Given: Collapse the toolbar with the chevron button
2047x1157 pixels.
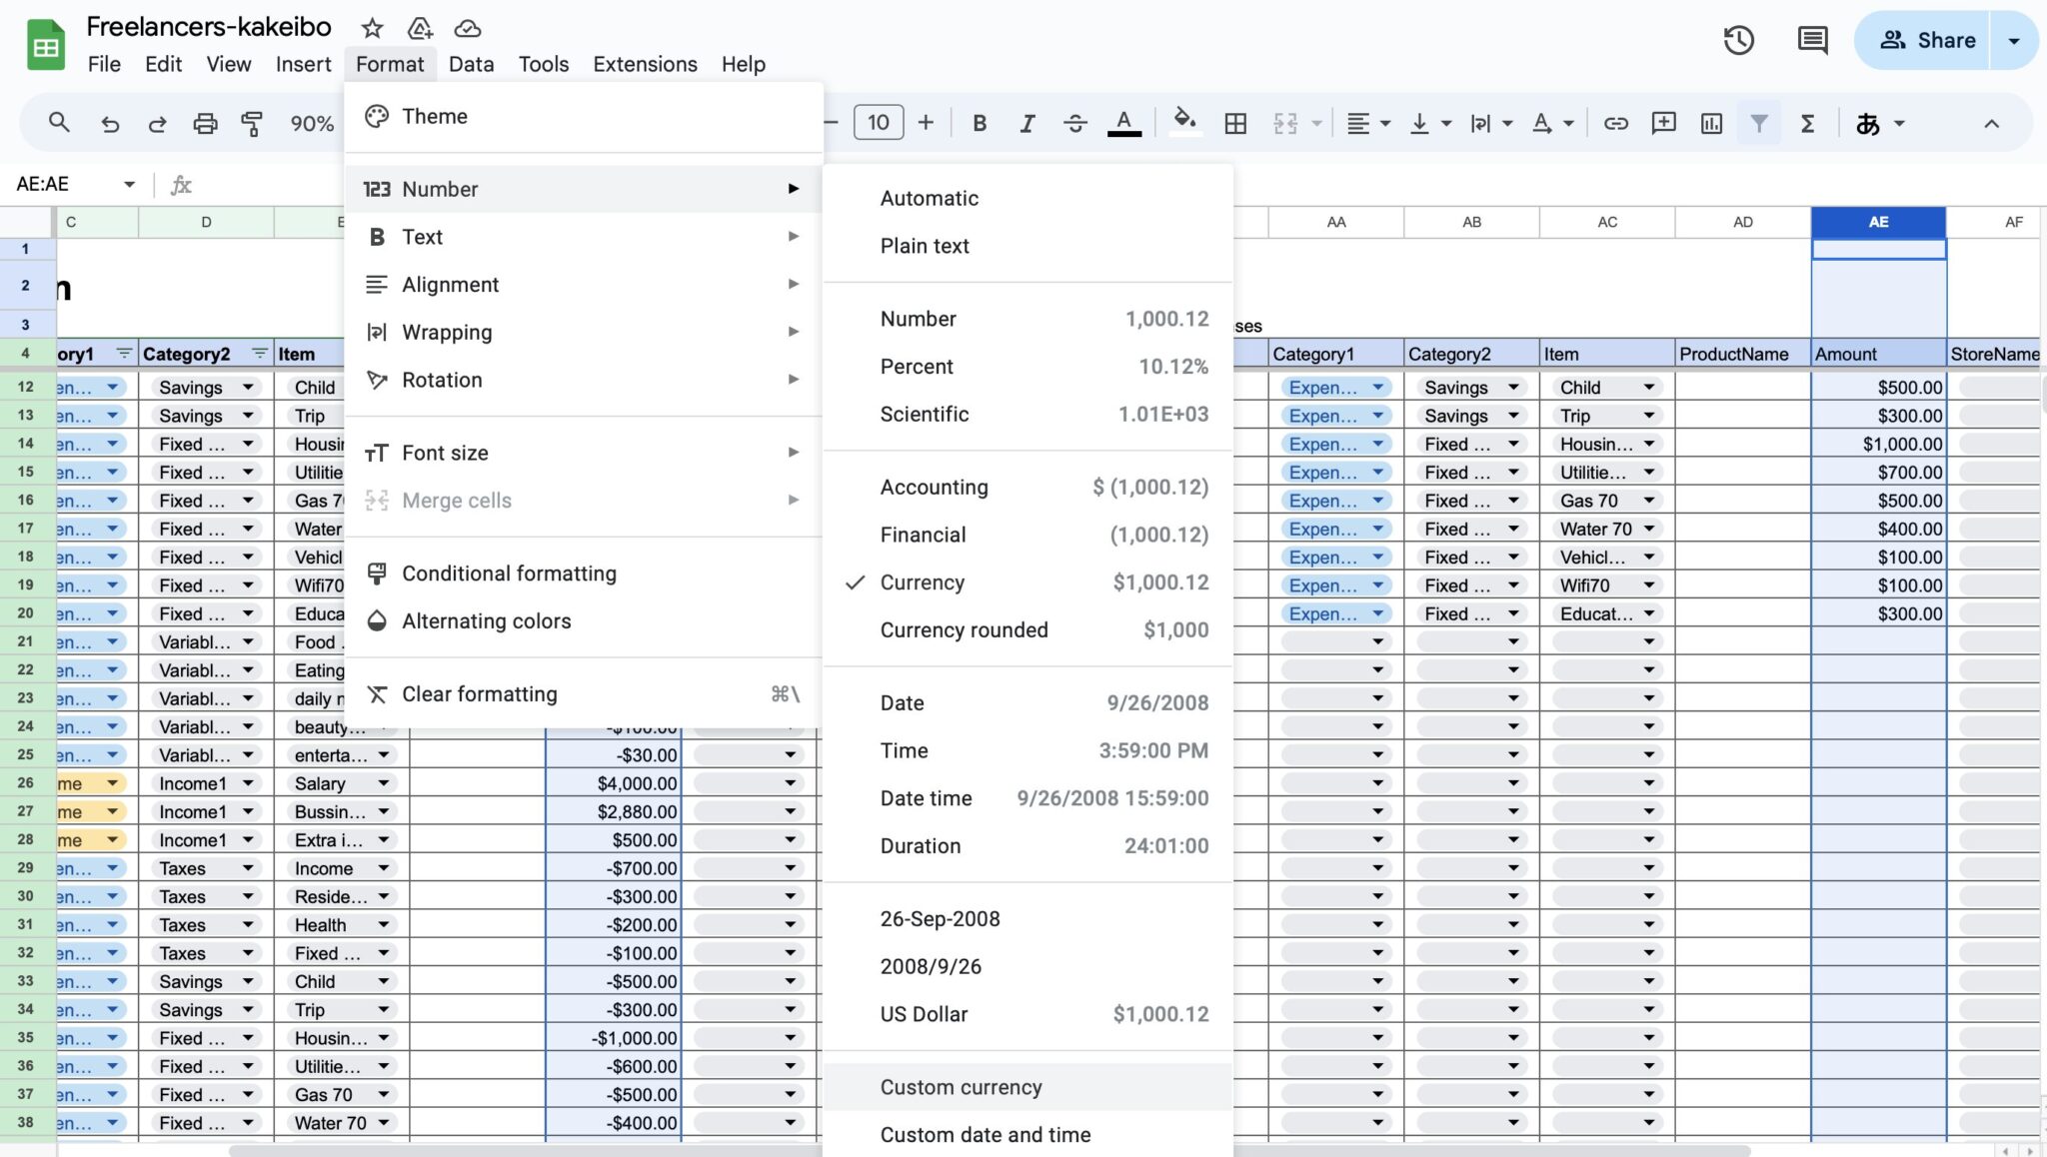Looking at the screenshot, I should click(1992, 122).
